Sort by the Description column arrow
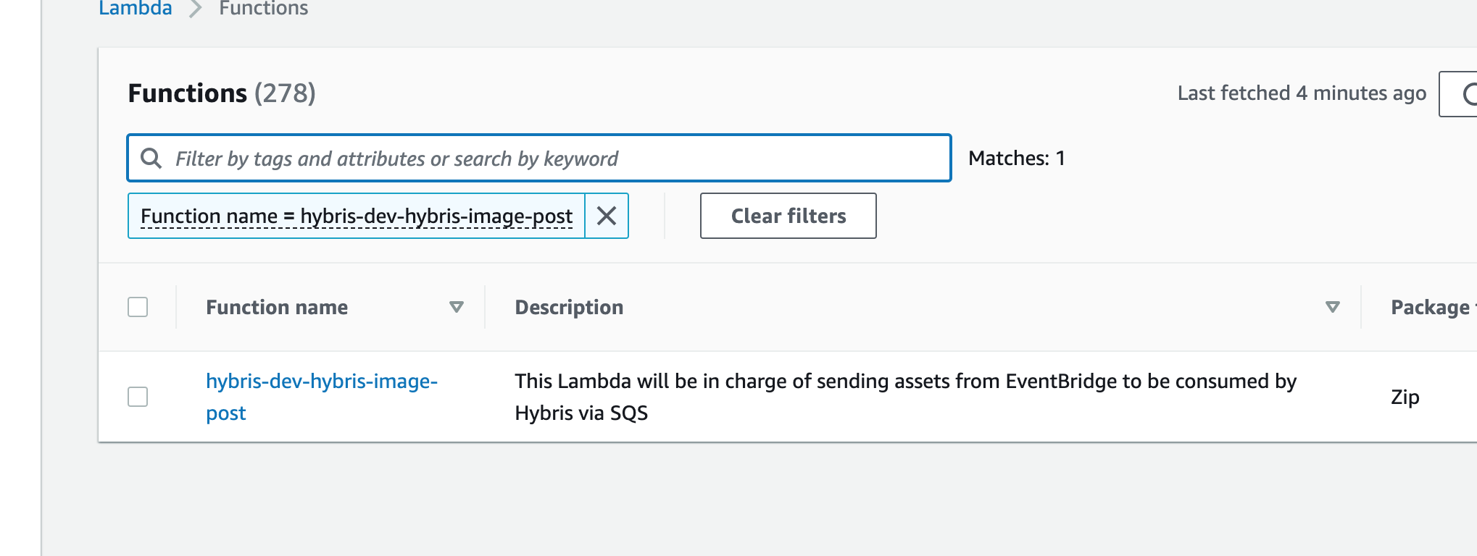 click(x=1332, y=307)
